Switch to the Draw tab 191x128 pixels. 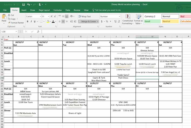pos(33,10)
